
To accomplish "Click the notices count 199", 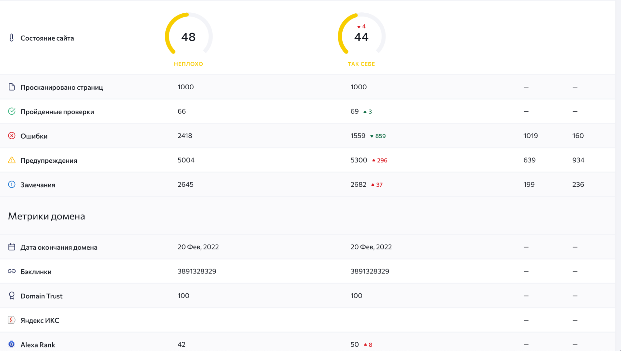I will click(529, 184).
